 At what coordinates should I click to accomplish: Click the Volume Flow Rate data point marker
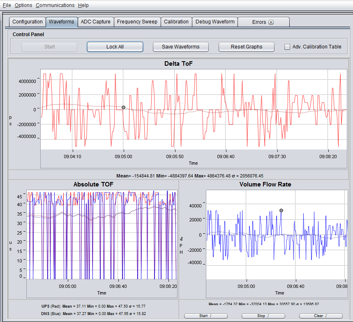point(281,210)
